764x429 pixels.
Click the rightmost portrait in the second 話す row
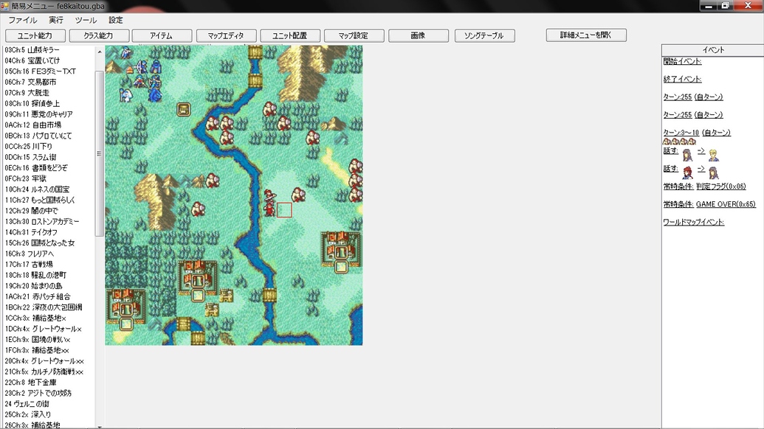pyautogui.click(x=713, y=173)
